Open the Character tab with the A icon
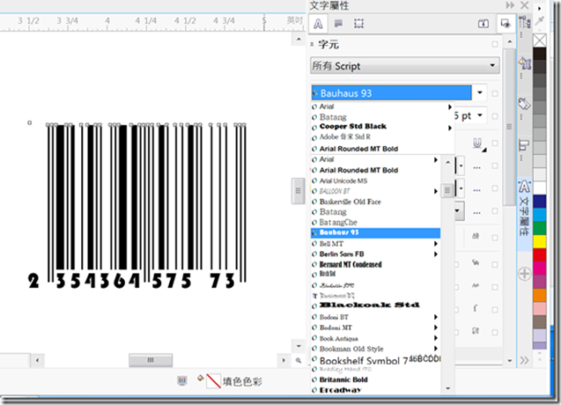Viewport: 561px width, 405px height. click(318, 24)
